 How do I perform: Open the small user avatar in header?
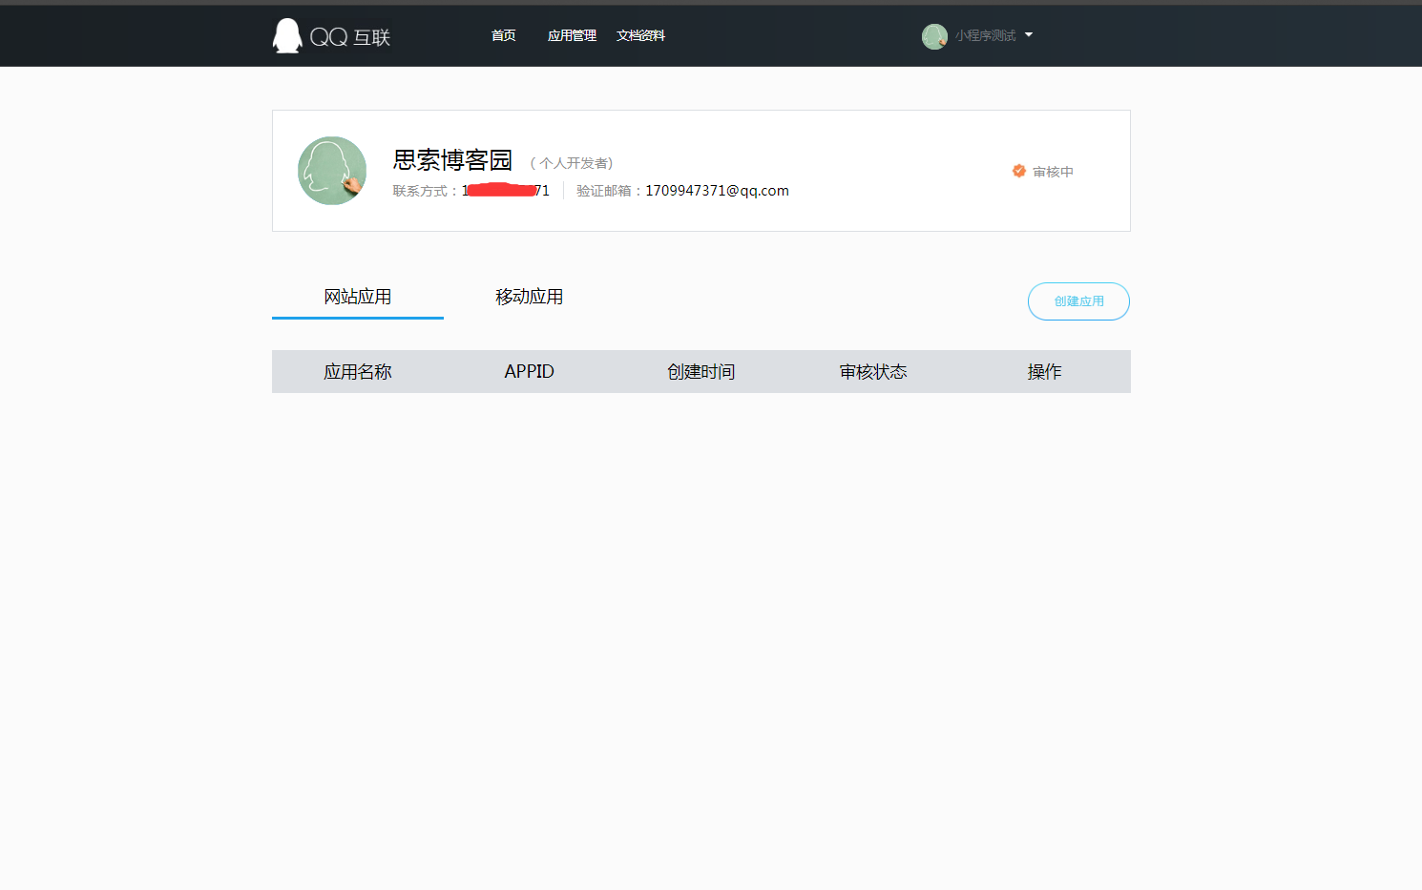tap(934, 36)
